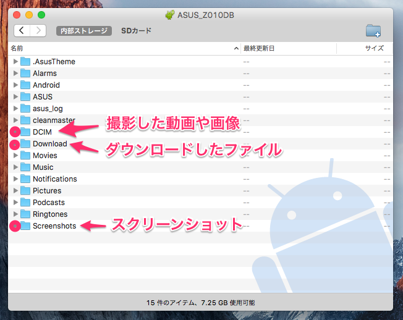This screenshot has width=403, height=320.
Task: Expand the Music folder triangle
Action: click(x=15, y=167)
